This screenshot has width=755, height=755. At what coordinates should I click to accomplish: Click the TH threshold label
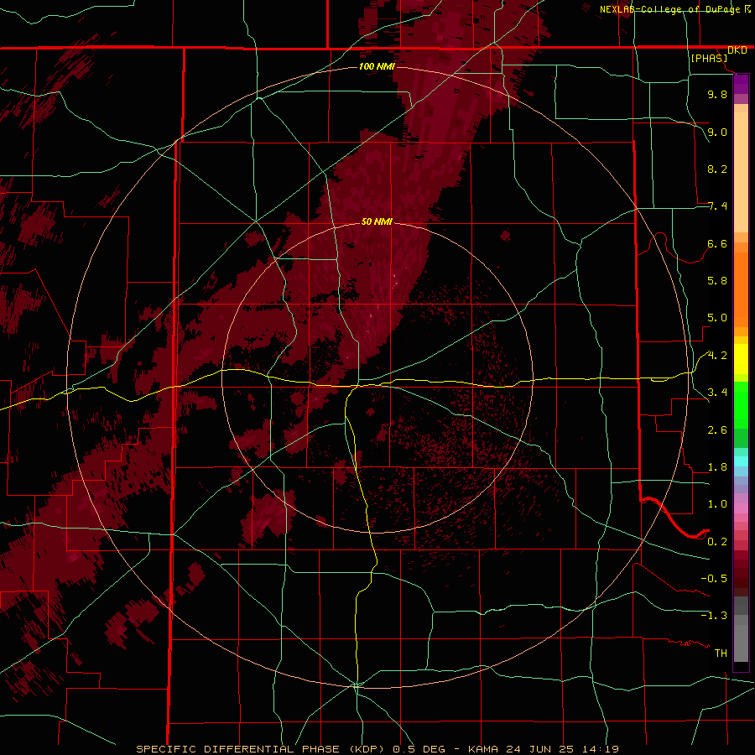pos(721,653)
